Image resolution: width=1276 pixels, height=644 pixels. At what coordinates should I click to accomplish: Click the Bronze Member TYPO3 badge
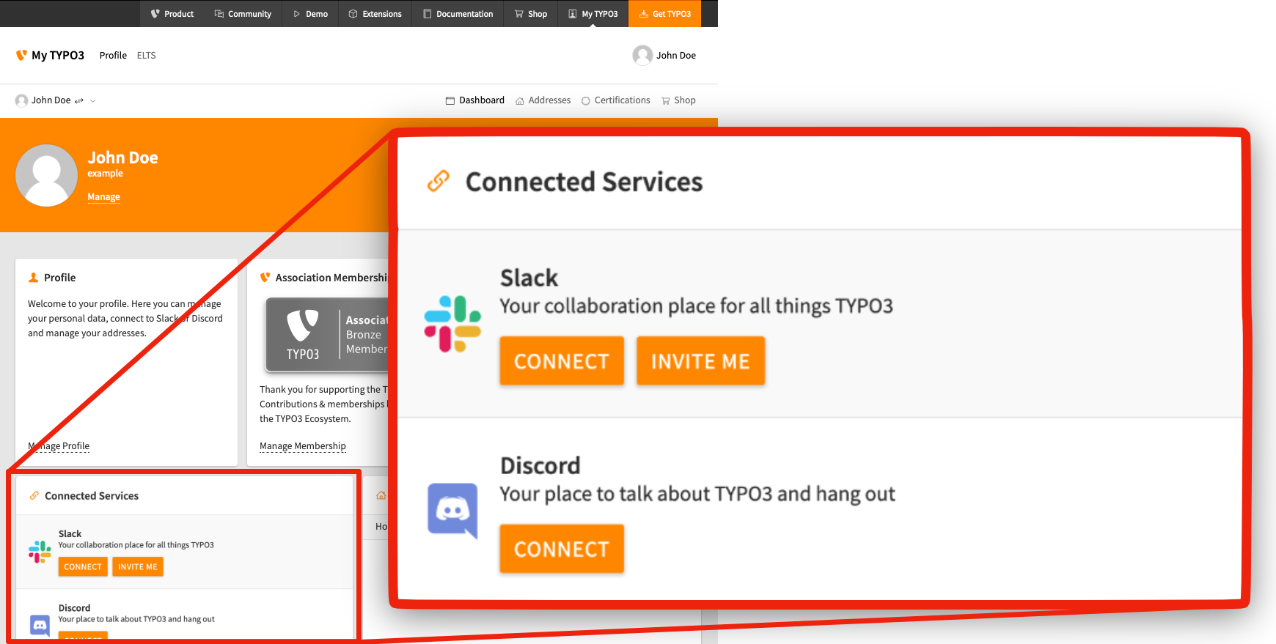tap(326, 334)
